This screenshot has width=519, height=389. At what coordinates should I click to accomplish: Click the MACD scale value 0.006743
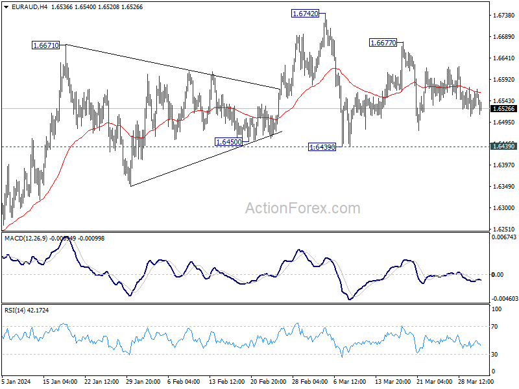click(x=504, y=237)
